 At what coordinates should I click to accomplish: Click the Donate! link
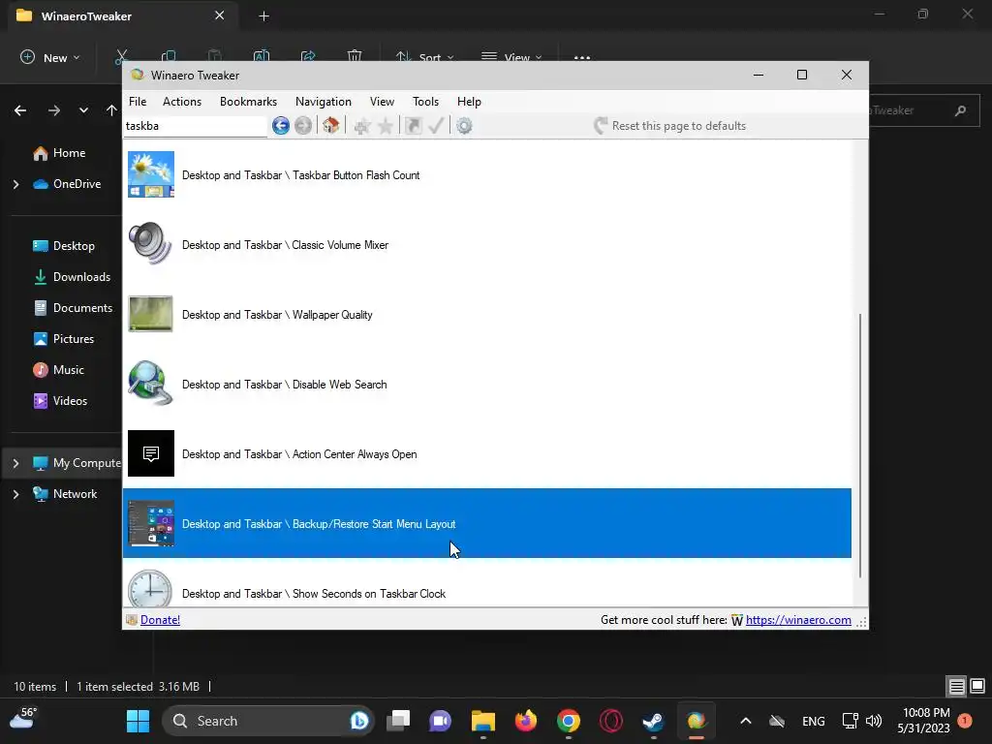pos(160,620)
